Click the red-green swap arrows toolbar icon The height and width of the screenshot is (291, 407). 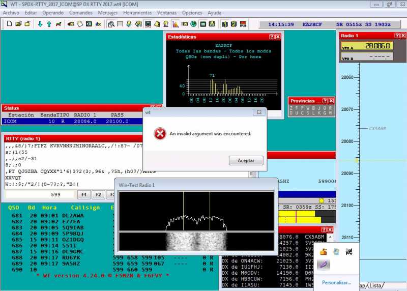click(59, 24)
